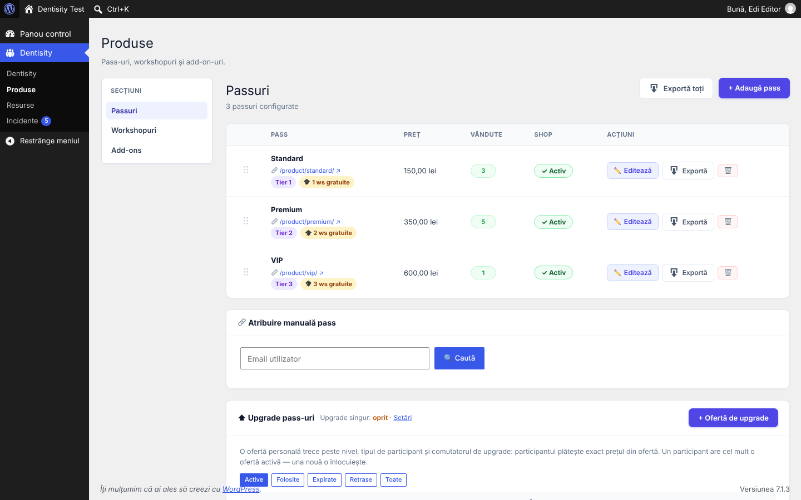This screenshot has height=500, width=801.
Task: Show Toate upgrade offers
Action: click(393, 480)
